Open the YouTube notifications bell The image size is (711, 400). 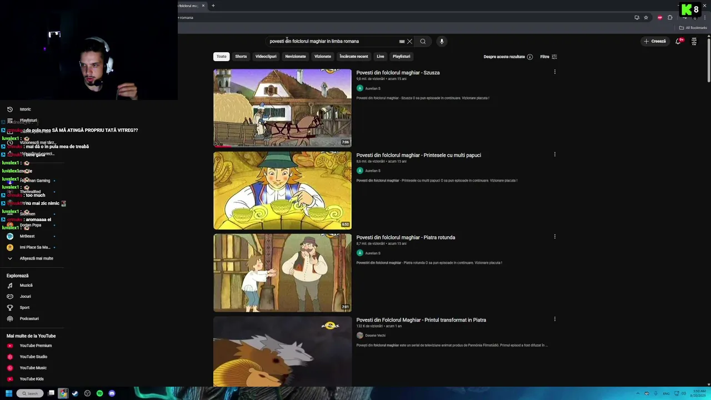[678, 41]
